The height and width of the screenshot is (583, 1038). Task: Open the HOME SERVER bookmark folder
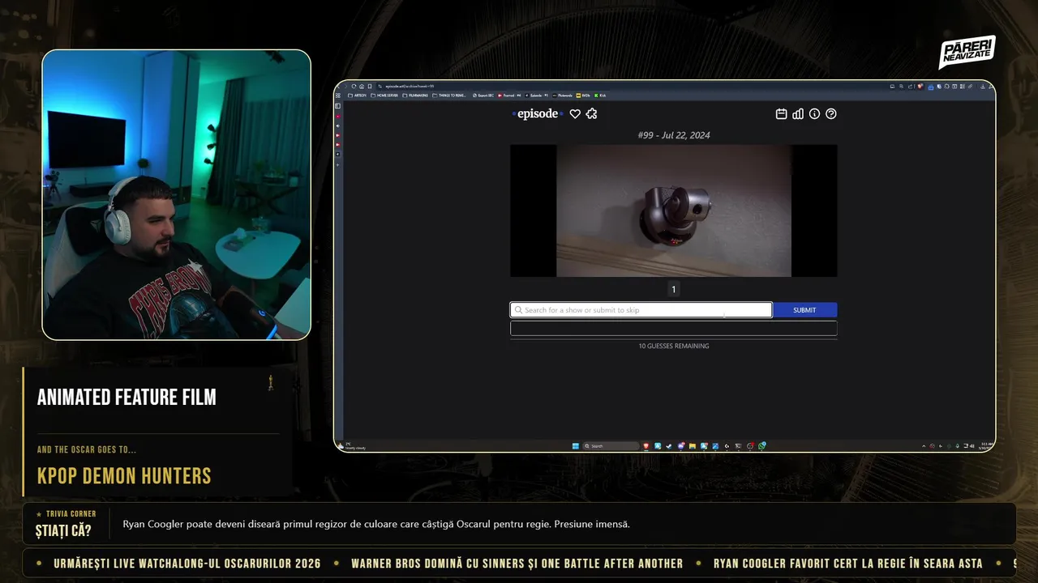tap(385, 96)
